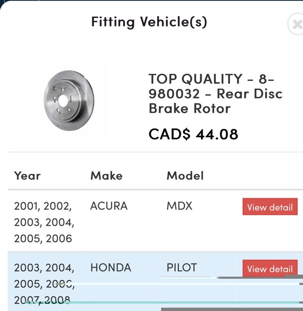Select the ACURA make cell
The width and height of the screenshot is (303, 311).
click(109, 206)
